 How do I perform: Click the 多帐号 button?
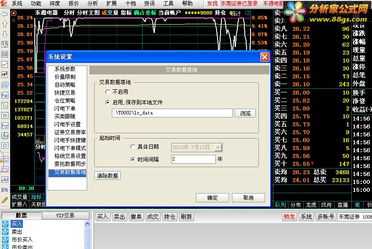[326, 217]
